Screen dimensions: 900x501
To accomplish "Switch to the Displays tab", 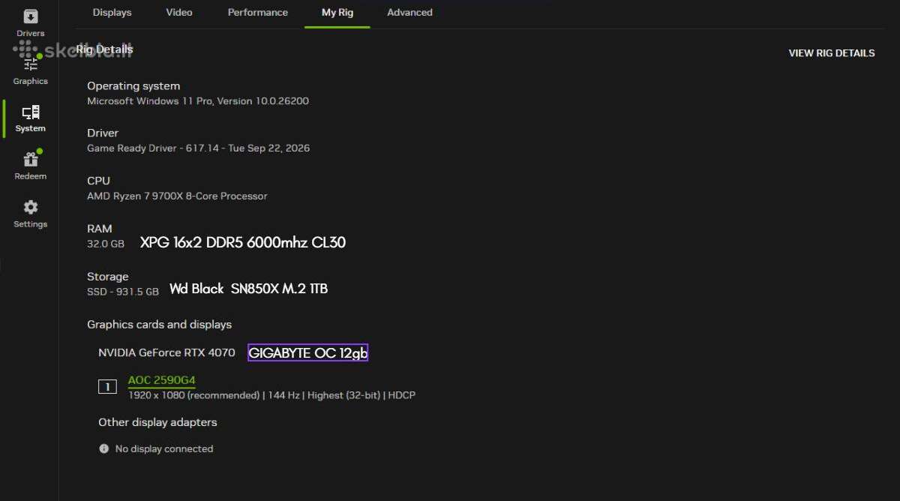I will pos(112,12).
